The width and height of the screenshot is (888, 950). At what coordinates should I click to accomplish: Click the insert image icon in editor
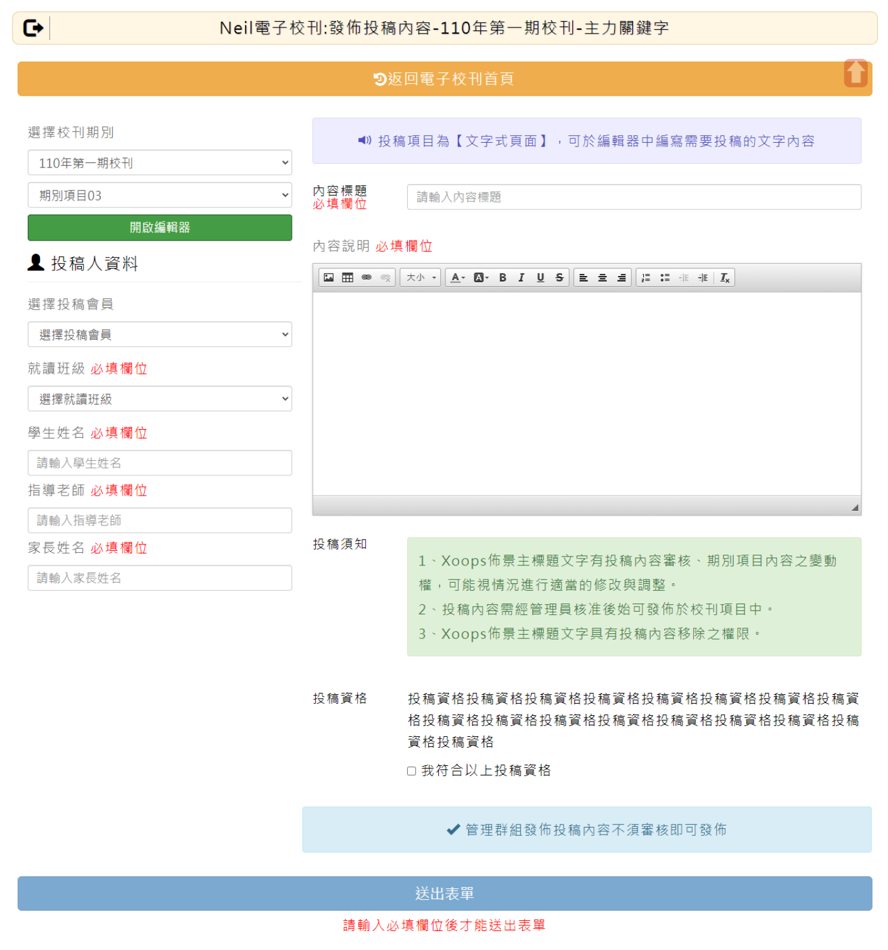329,277
